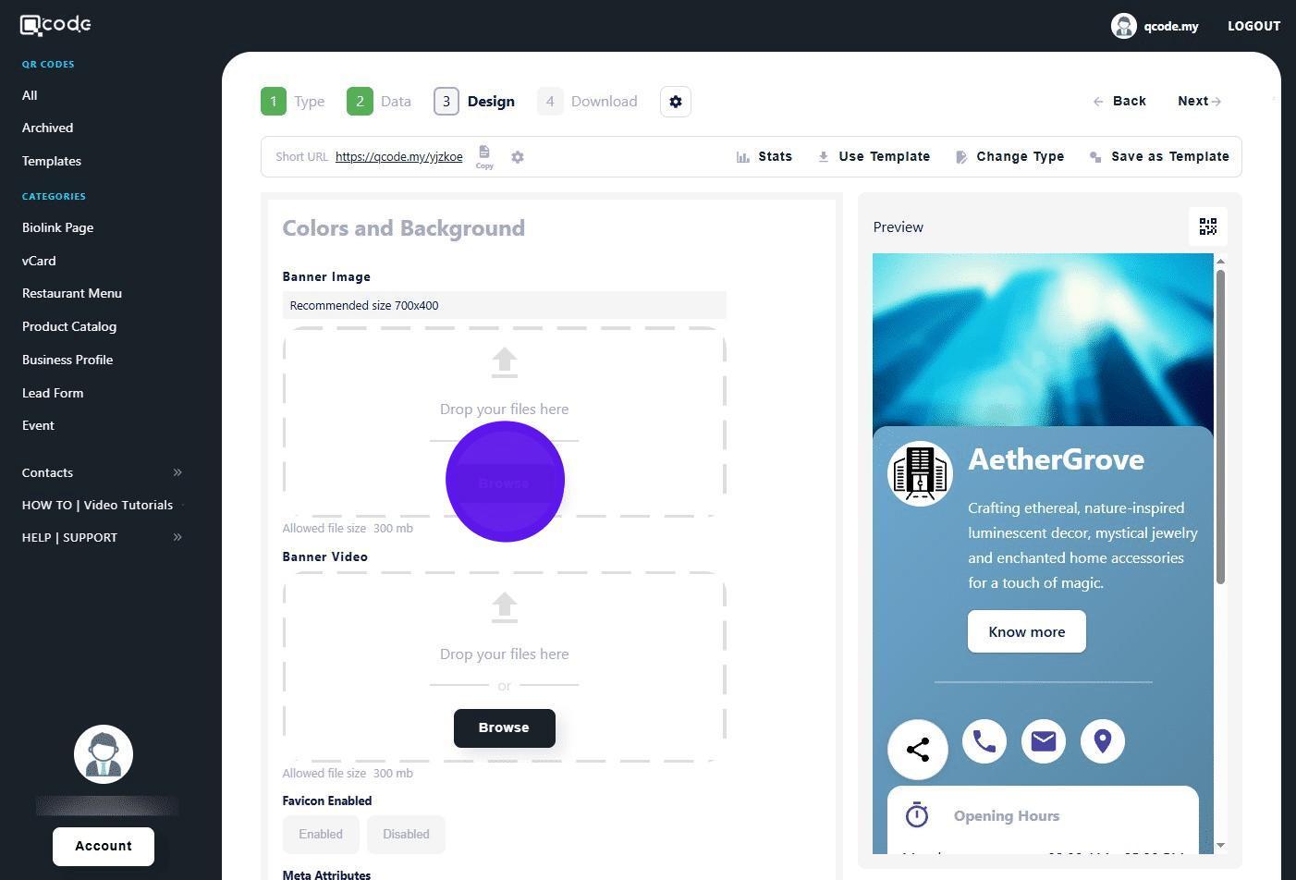The height and width of the screenshot is (880, 1296).
Task: Open the Event category
Action: pyautogui.click(x=38, y=425)
